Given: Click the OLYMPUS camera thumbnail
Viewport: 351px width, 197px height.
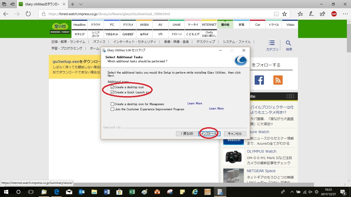Looking at the screenshot, I should [x=234, y=157].
